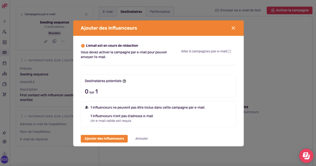Select the Destinataires tab
Screen dimensions: 316x166
(x=131, y=11)
